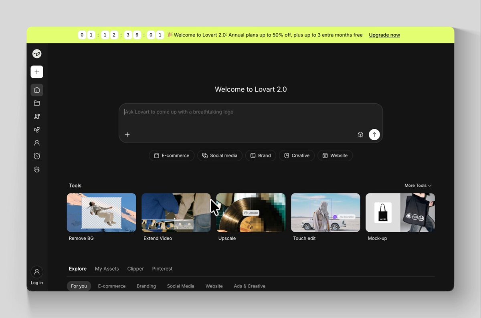Open the Remove BG tool thumbnail

tap(101, 213)
